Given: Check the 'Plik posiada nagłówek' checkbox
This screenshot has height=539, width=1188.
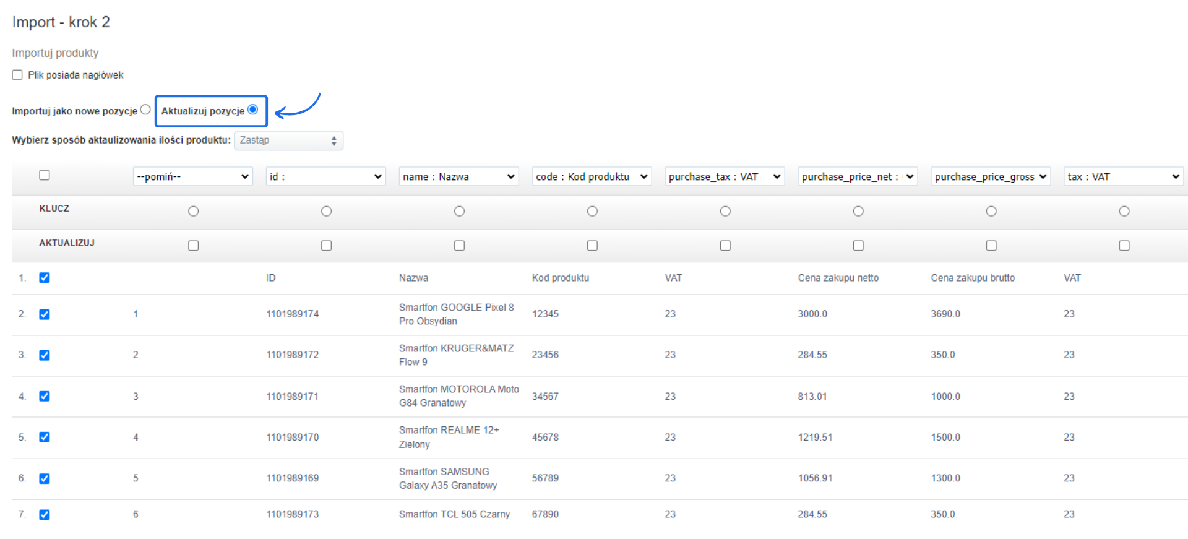Looking at the screenshot, I should (x=17, y=75).
